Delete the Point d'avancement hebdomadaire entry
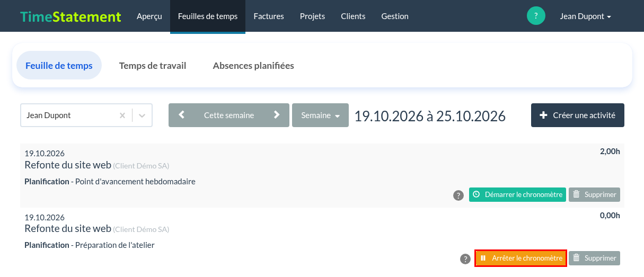Image resolution: width=644 pixels, height=277 pixels. point(594,194)
